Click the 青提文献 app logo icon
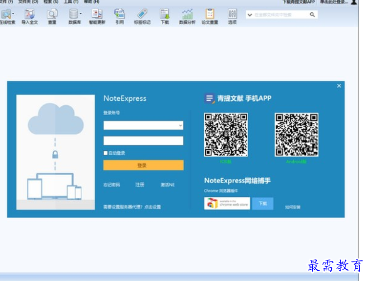This screenshot has width=367, height=281. 210,98
